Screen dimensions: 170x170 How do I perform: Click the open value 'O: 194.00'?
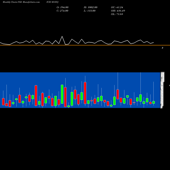tap(63, 7)
